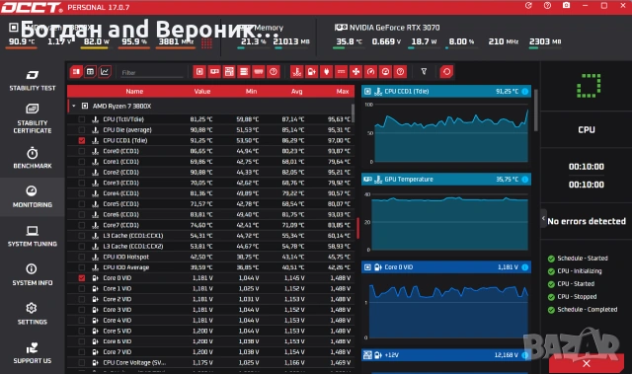Open help from title bar question mark
Viewport: 632px width, 374px height.
click(547, 6)
